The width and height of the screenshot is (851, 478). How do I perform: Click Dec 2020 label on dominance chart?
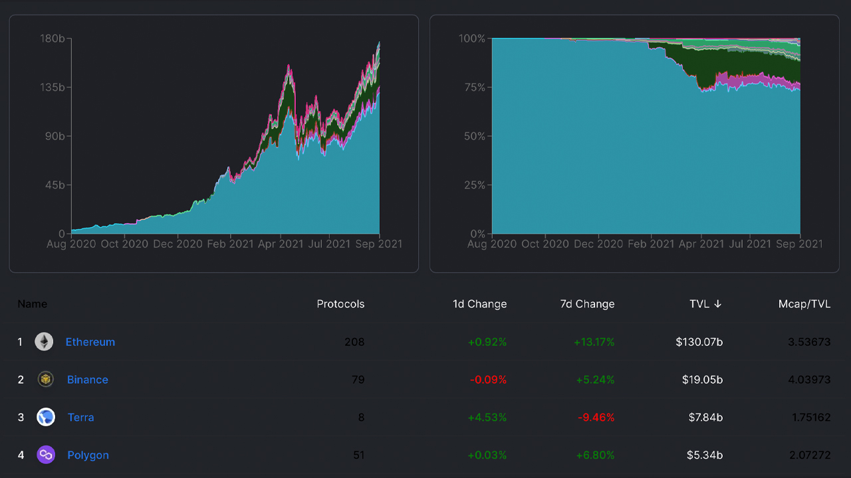[597, 244]
